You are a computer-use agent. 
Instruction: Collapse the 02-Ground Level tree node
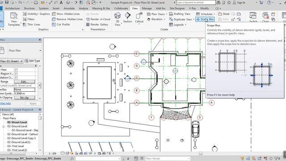pos(4,126)
